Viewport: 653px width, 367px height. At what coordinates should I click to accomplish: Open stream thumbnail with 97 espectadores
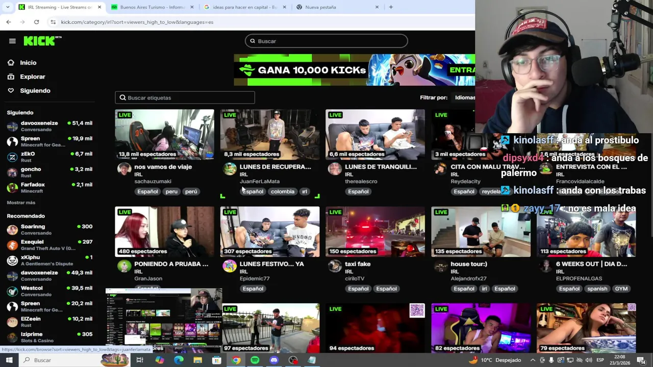pyautogui.click(x=270, y=328)
